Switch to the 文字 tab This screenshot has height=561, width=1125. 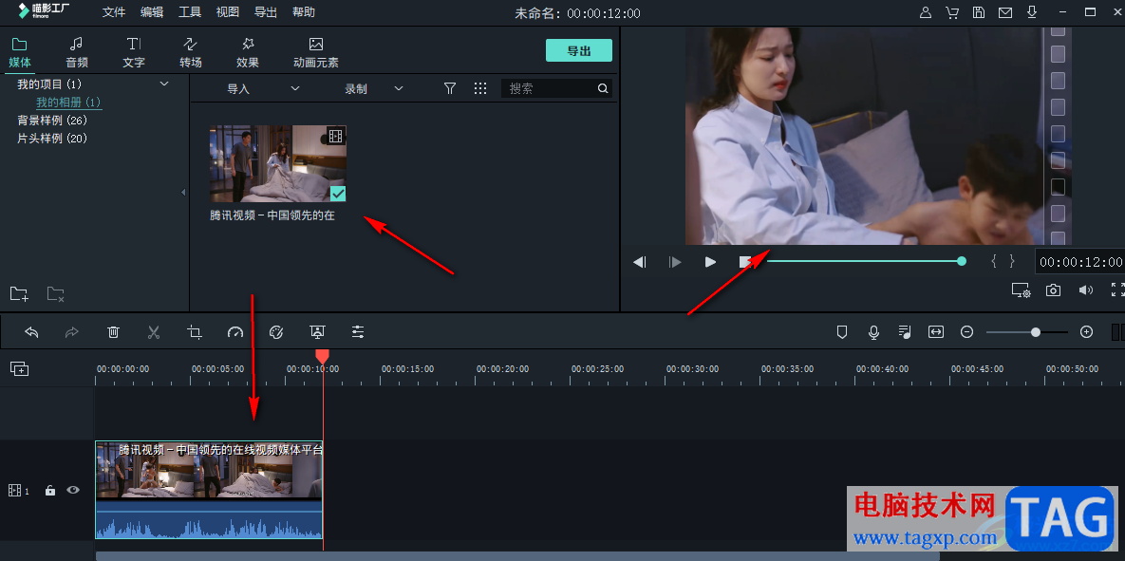pos(134,53)
